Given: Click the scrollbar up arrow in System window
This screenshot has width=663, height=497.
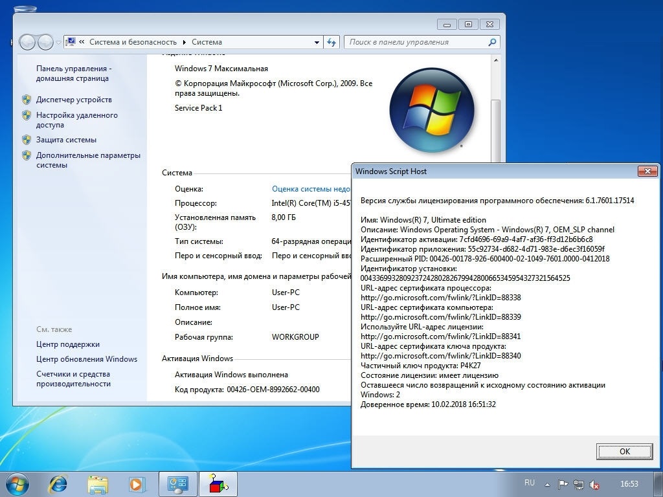Looking at the screenshot, I should click(496, 60).
